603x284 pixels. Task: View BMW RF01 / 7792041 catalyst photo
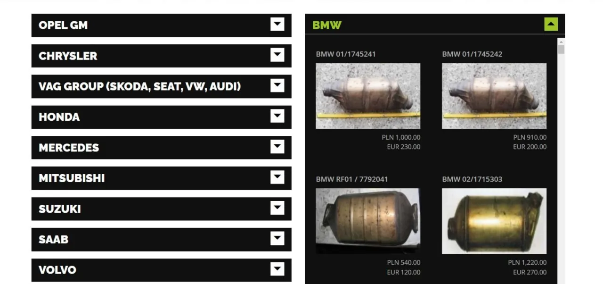pyautogui.click(x=368, y=221)
